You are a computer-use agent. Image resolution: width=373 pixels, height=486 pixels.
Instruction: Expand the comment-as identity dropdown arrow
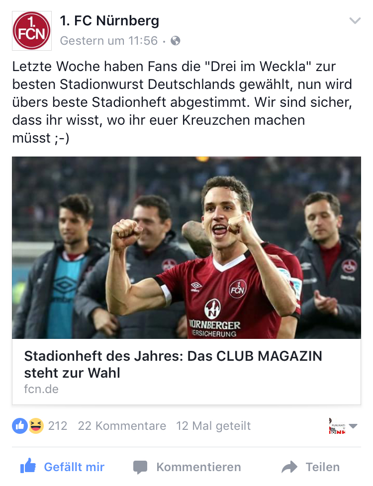pyautogui.click(x=353, y=426)
